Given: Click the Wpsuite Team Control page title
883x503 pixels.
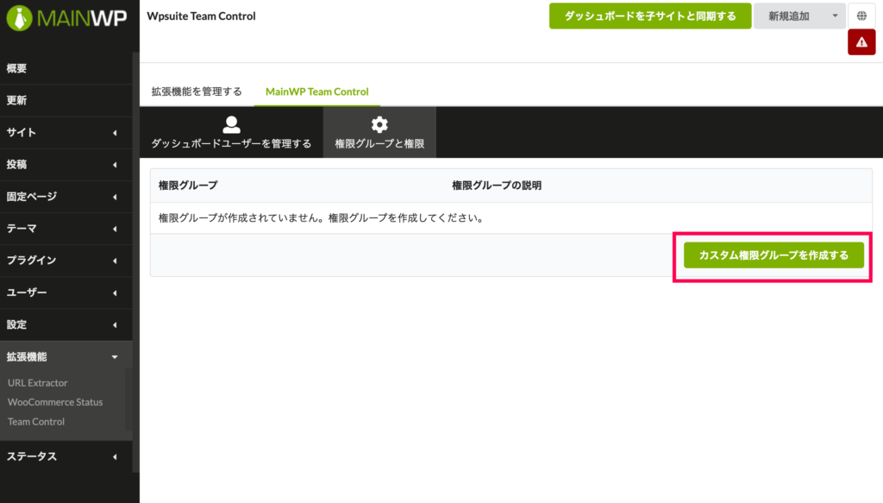Looking at the screenshot, I should point(201,16).
